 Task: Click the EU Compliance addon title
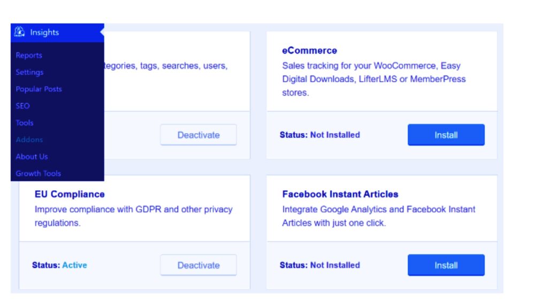coord(69,194)
